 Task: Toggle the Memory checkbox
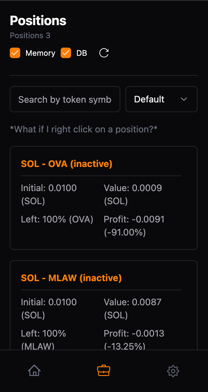pos(15,53)
